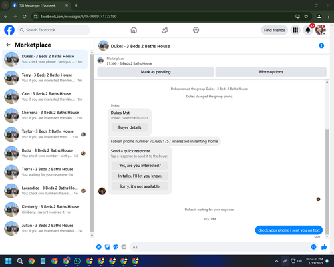Click the sender avatar beside the quick responses
Screen dimensions: 334x267
coord(102,191)
